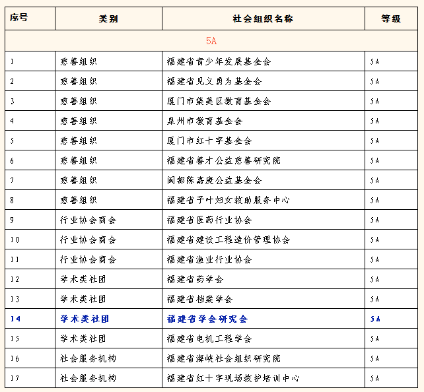The width and height of the screenshot is (424, 392).
Task: Click highlighted 福建省学会研究会 entry
Action: [x=207, y=319]
